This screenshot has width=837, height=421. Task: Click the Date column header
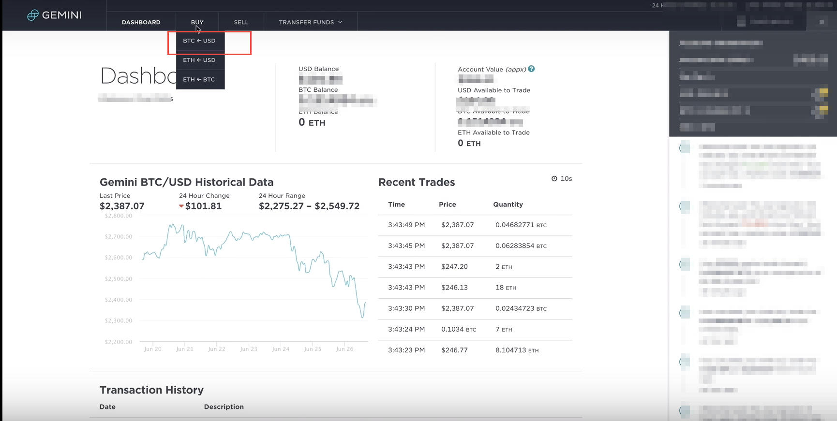(107, 406)
